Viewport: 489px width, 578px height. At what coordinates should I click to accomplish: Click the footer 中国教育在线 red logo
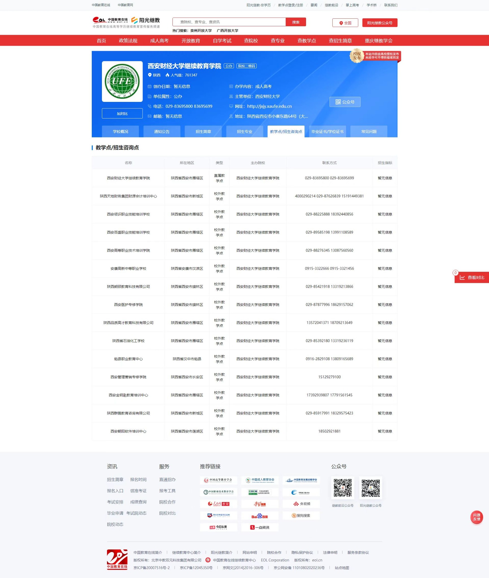pyautogui.click(x=117, y=559)
